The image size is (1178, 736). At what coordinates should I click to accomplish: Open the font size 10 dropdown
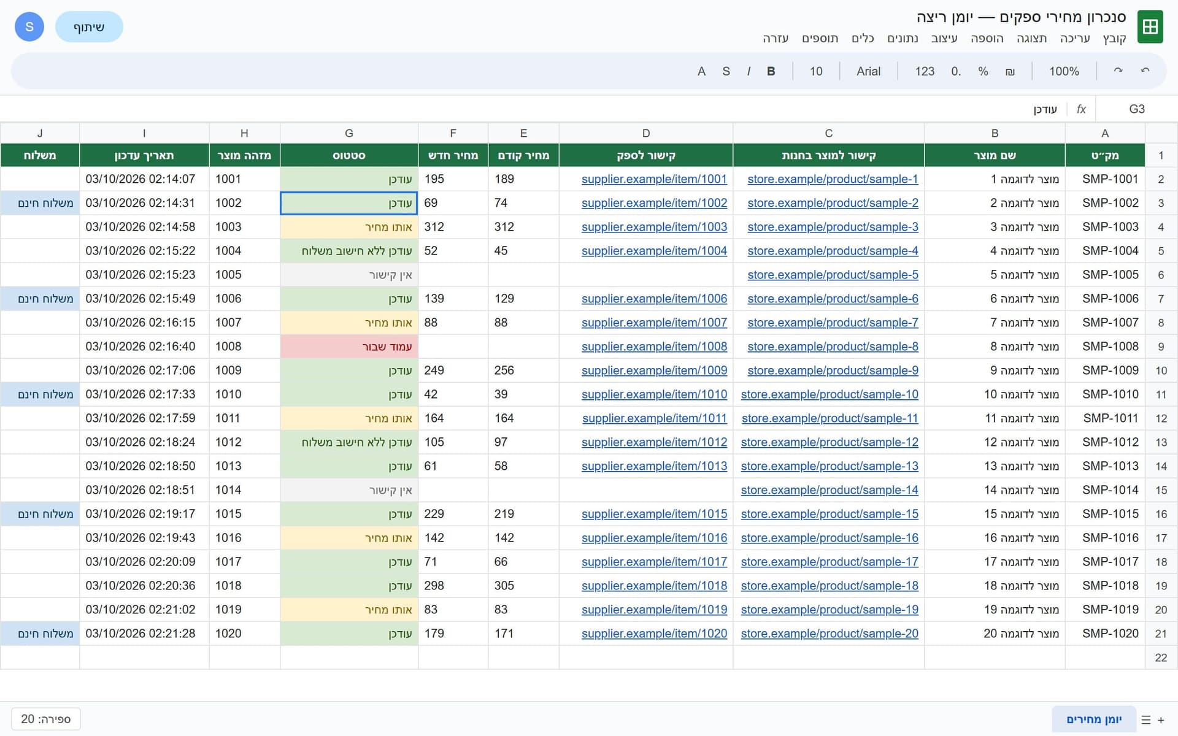pyautogui.click(x=815, y=71)
